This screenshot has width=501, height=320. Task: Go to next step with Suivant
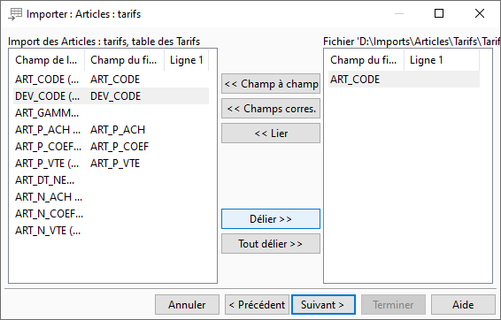[323, 305]
